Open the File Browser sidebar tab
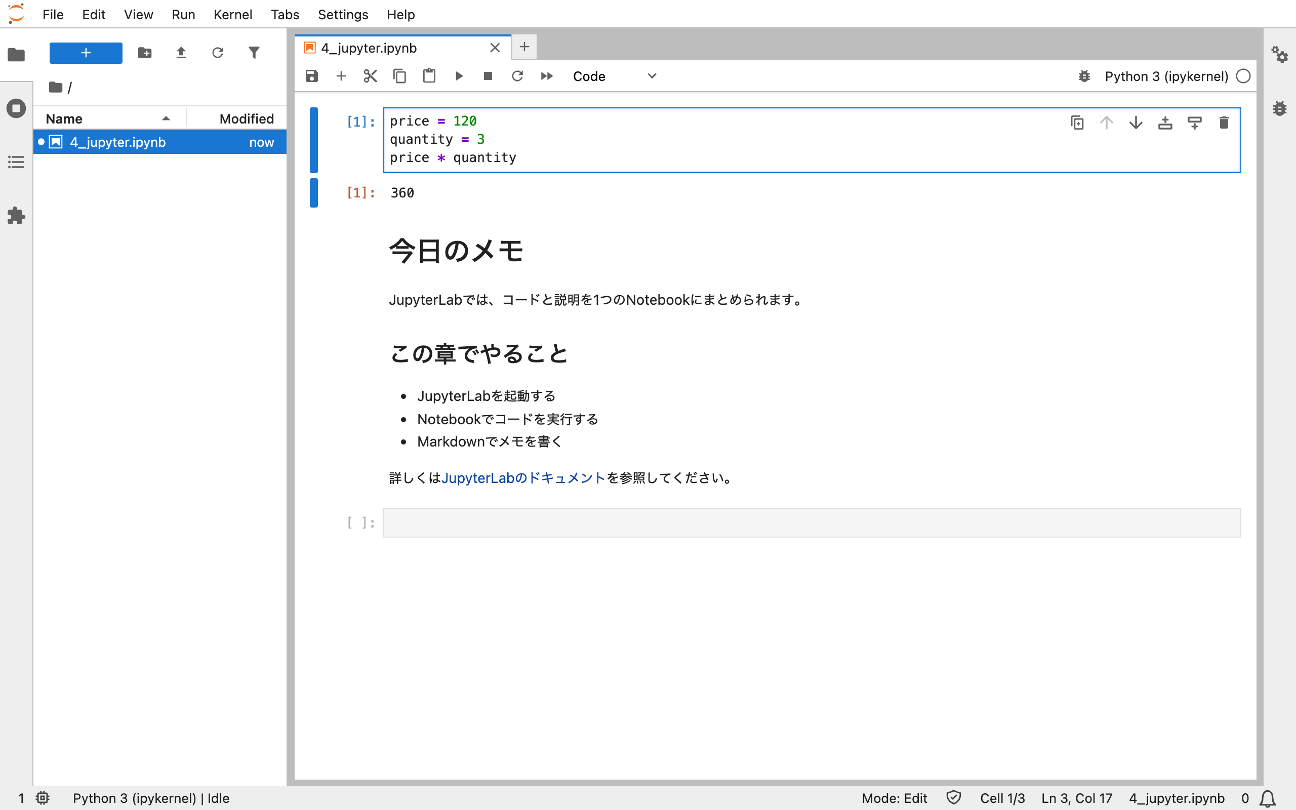This screenshot has width=1296, height=810. tap(16, 55)
